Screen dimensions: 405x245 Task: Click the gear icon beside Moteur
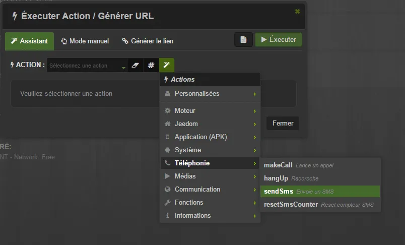(167, 111)
